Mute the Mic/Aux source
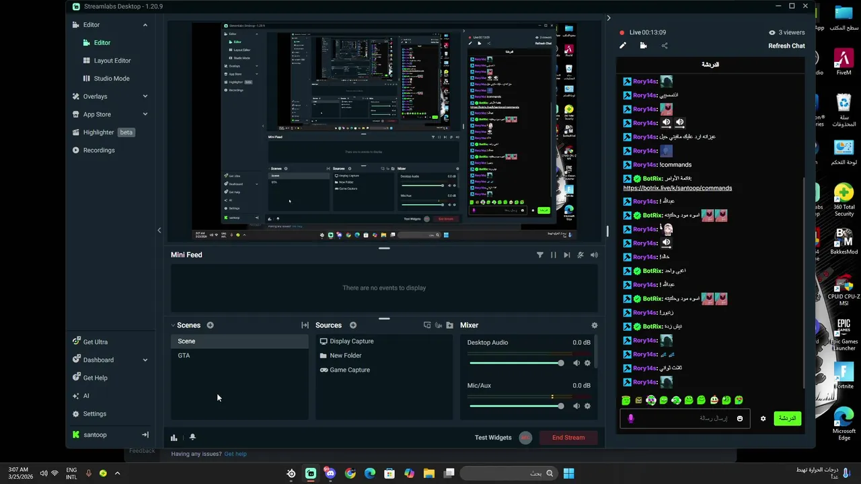This screenshot has width=861, height=484. pyautogui.click(x=576, y=406)
